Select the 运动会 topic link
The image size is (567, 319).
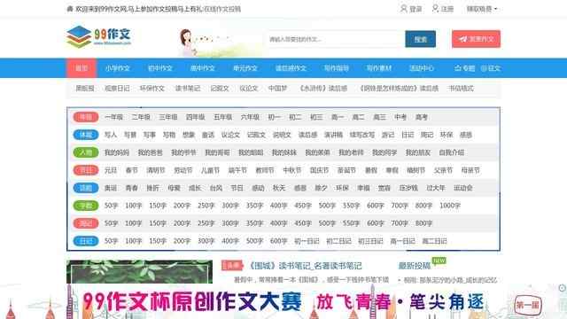tap(463, 188)
